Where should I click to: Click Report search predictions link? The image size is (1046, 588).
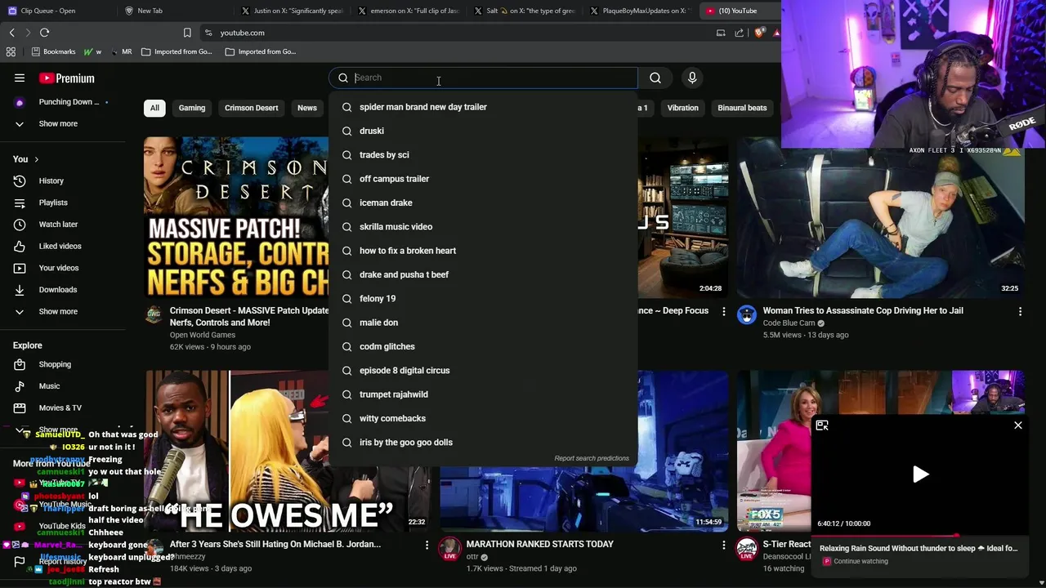coord(592,458)
